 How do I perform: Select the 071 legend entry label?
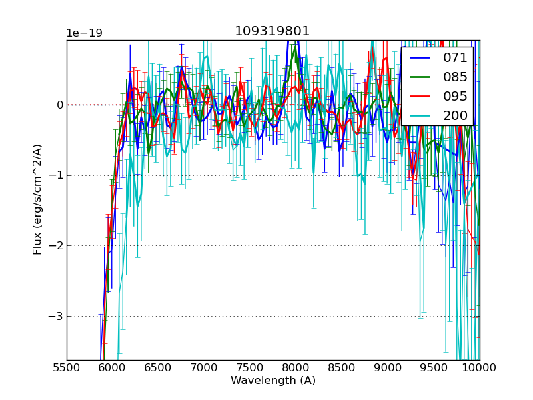(x=455, y=58)
